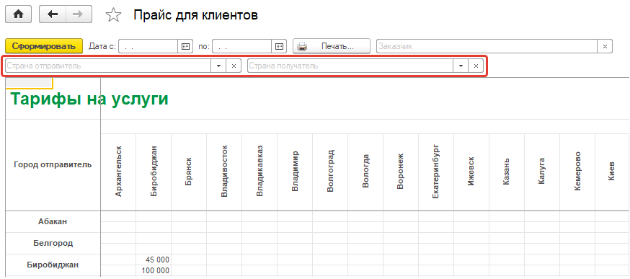The height and width of the screenshot is (279, 630).
Task: Expand Страна отправитель dropdown list
Action: [218, 66]
